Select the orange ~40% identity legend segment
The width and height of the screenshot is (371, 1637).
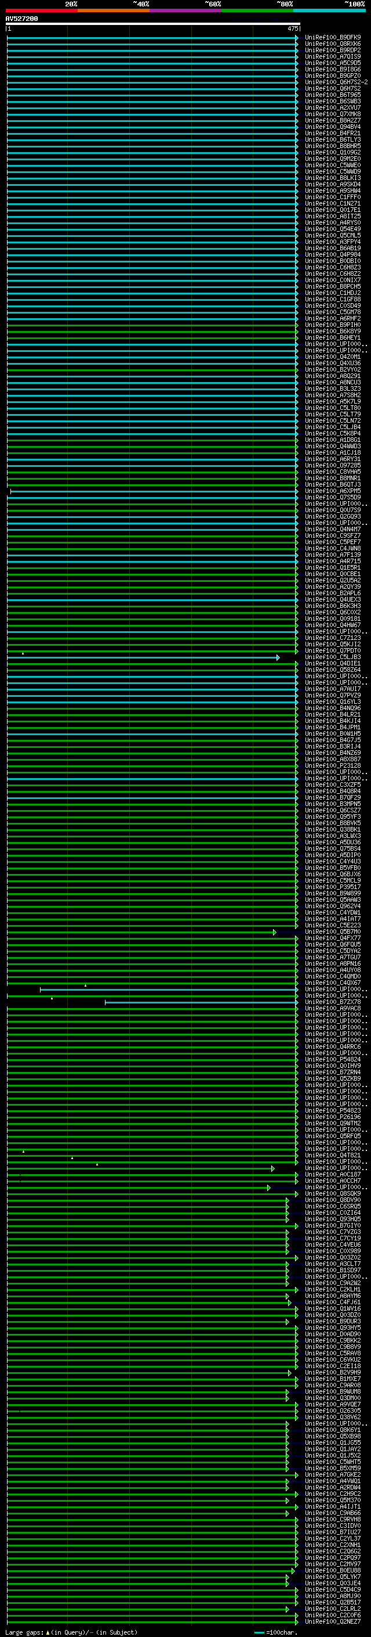[114, 10]
